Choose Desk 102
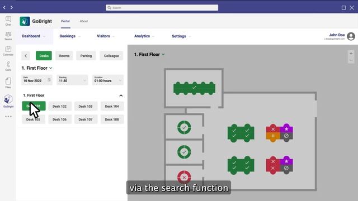Screen dimensions: 358x201 60,106
